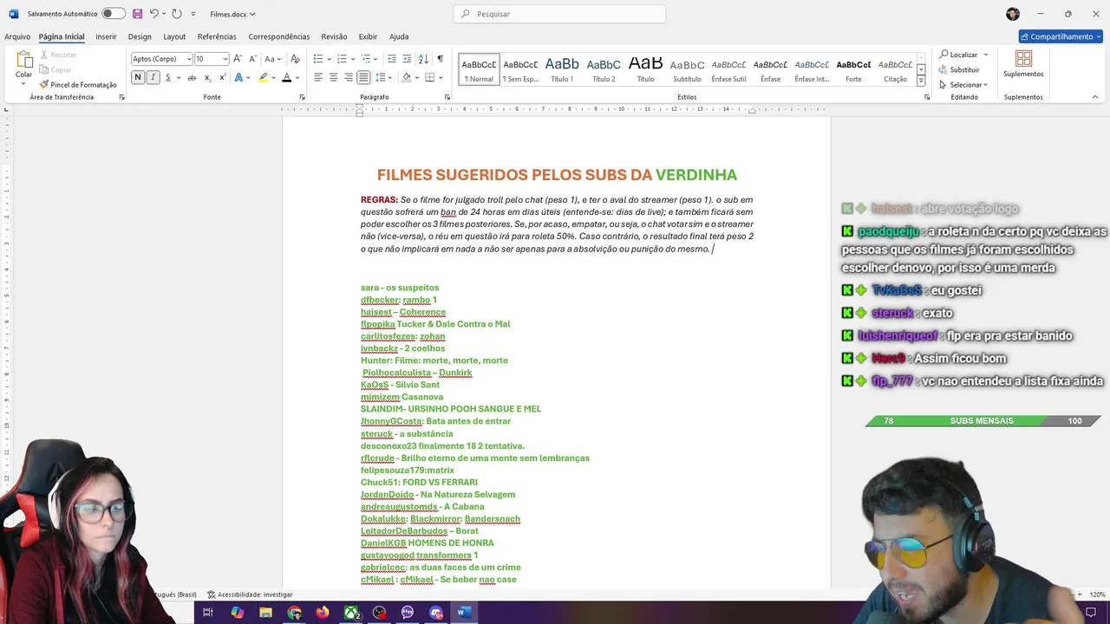Toggle bold formatting (N)
This screenshot has width=1110, height=624.
[x=137, y=77]
